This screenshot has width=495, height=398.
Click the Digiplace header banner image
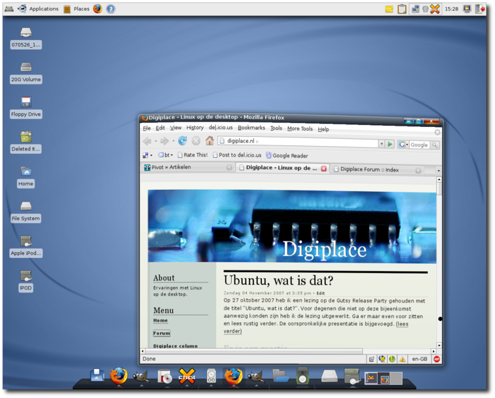click(x=292, y=226)
